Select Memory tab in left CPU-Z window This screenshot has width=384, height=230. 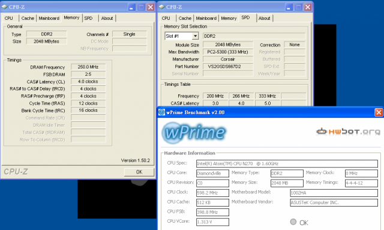click(71, 17)
